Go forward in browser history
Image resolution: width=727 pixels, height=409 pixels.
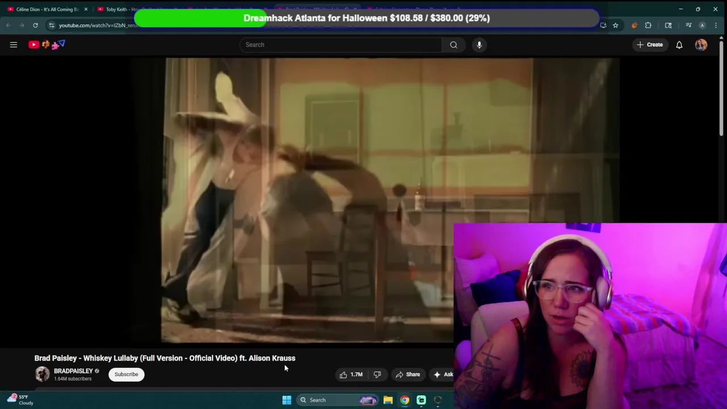22,26
